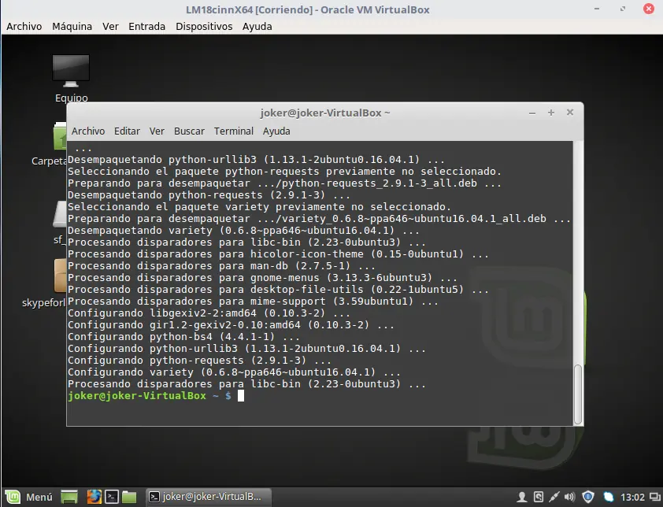This screenshot has width=663, height=507.
Task: Open VirtualBox Dispositivos menu
Action: point(204,26)
